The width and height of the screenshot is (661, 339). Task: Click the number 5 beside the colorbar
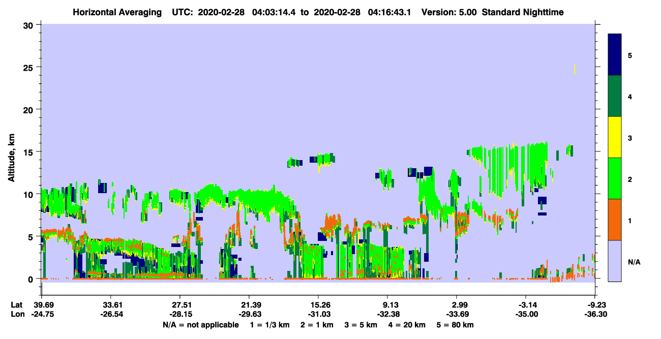630,55
